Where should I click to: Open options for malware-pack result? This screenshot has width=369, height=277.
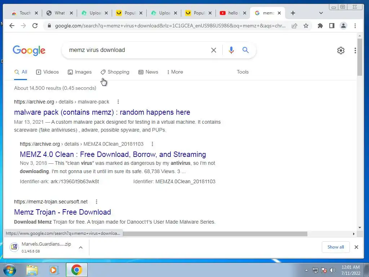tap(118, 102)
